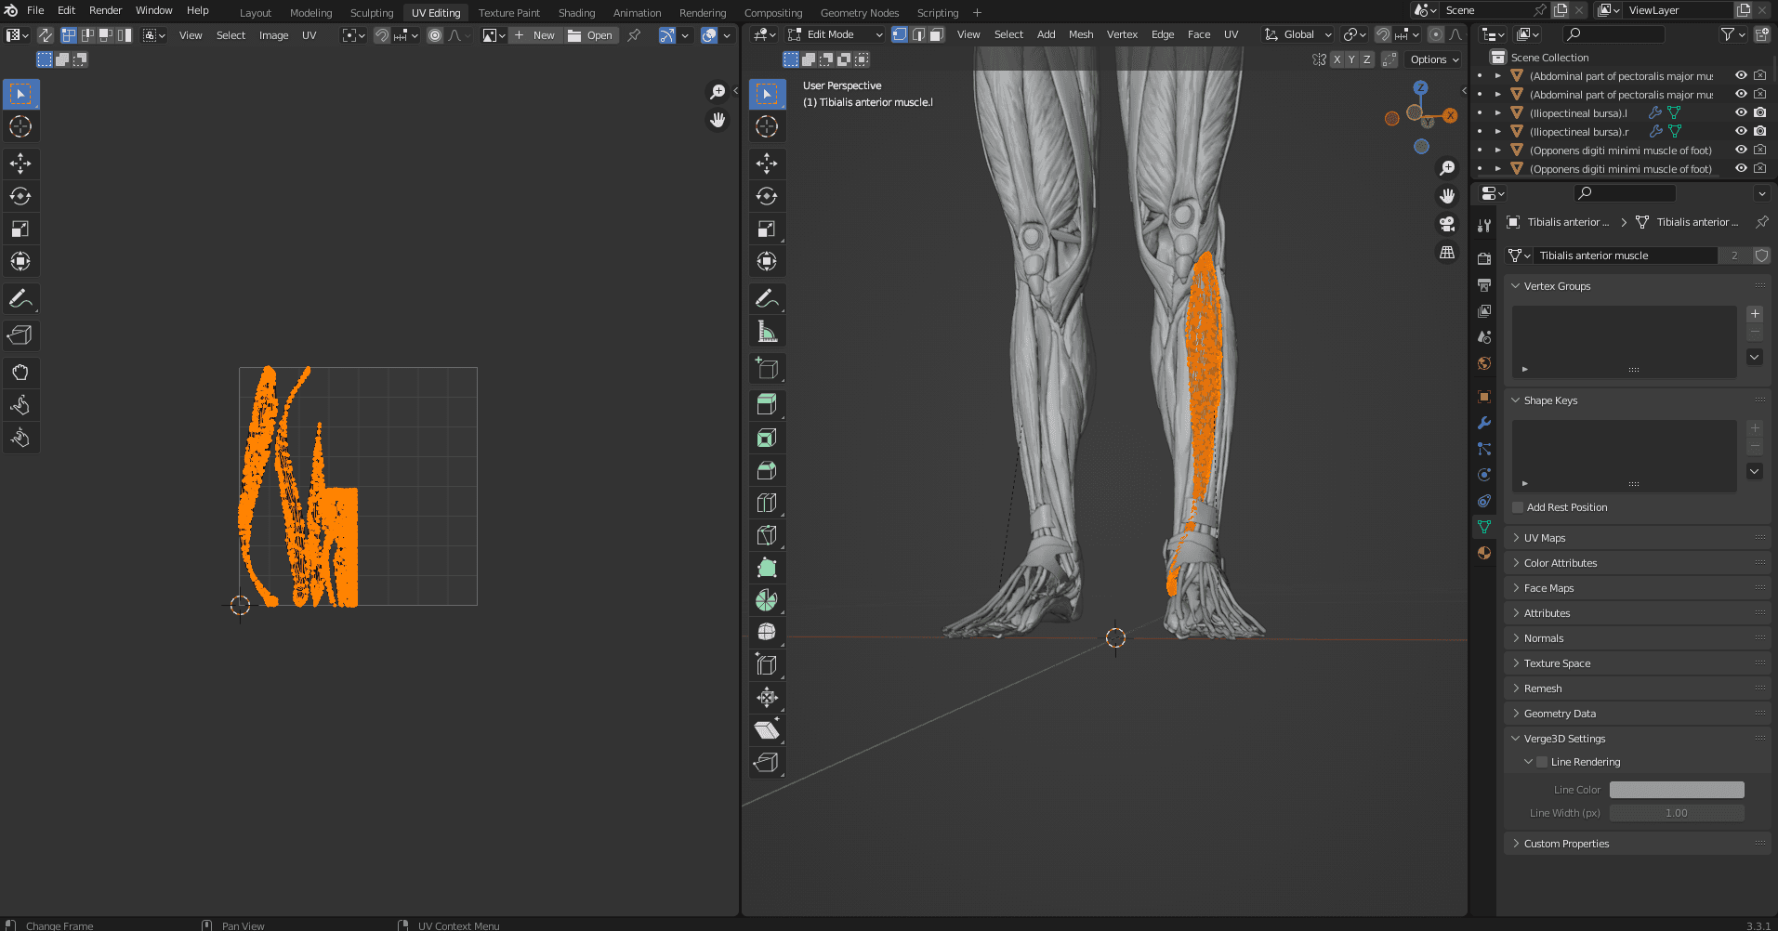
Task: Select the UV editor Annotate tool
Action: click(x=20, y=298)
